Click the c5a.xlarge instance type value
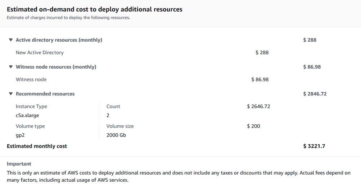The image size is (361, 186). [27, 115]
